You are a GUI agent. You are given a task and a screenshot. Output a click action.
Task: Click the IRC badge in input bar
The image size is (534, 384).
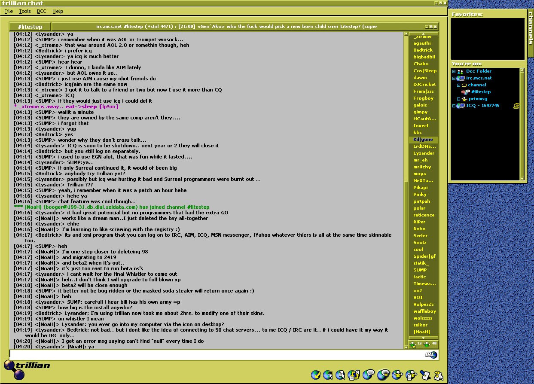431,355
